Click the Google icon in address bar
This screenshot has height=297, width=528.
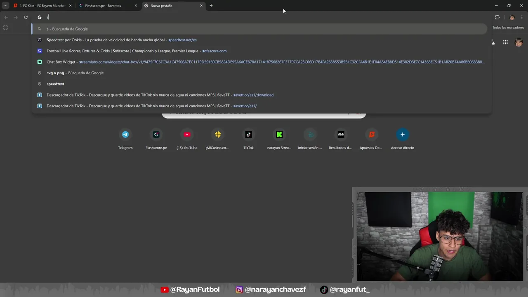(40, 17)
